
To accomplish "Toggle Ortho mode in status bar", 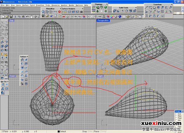I will (x=90, y=131).
